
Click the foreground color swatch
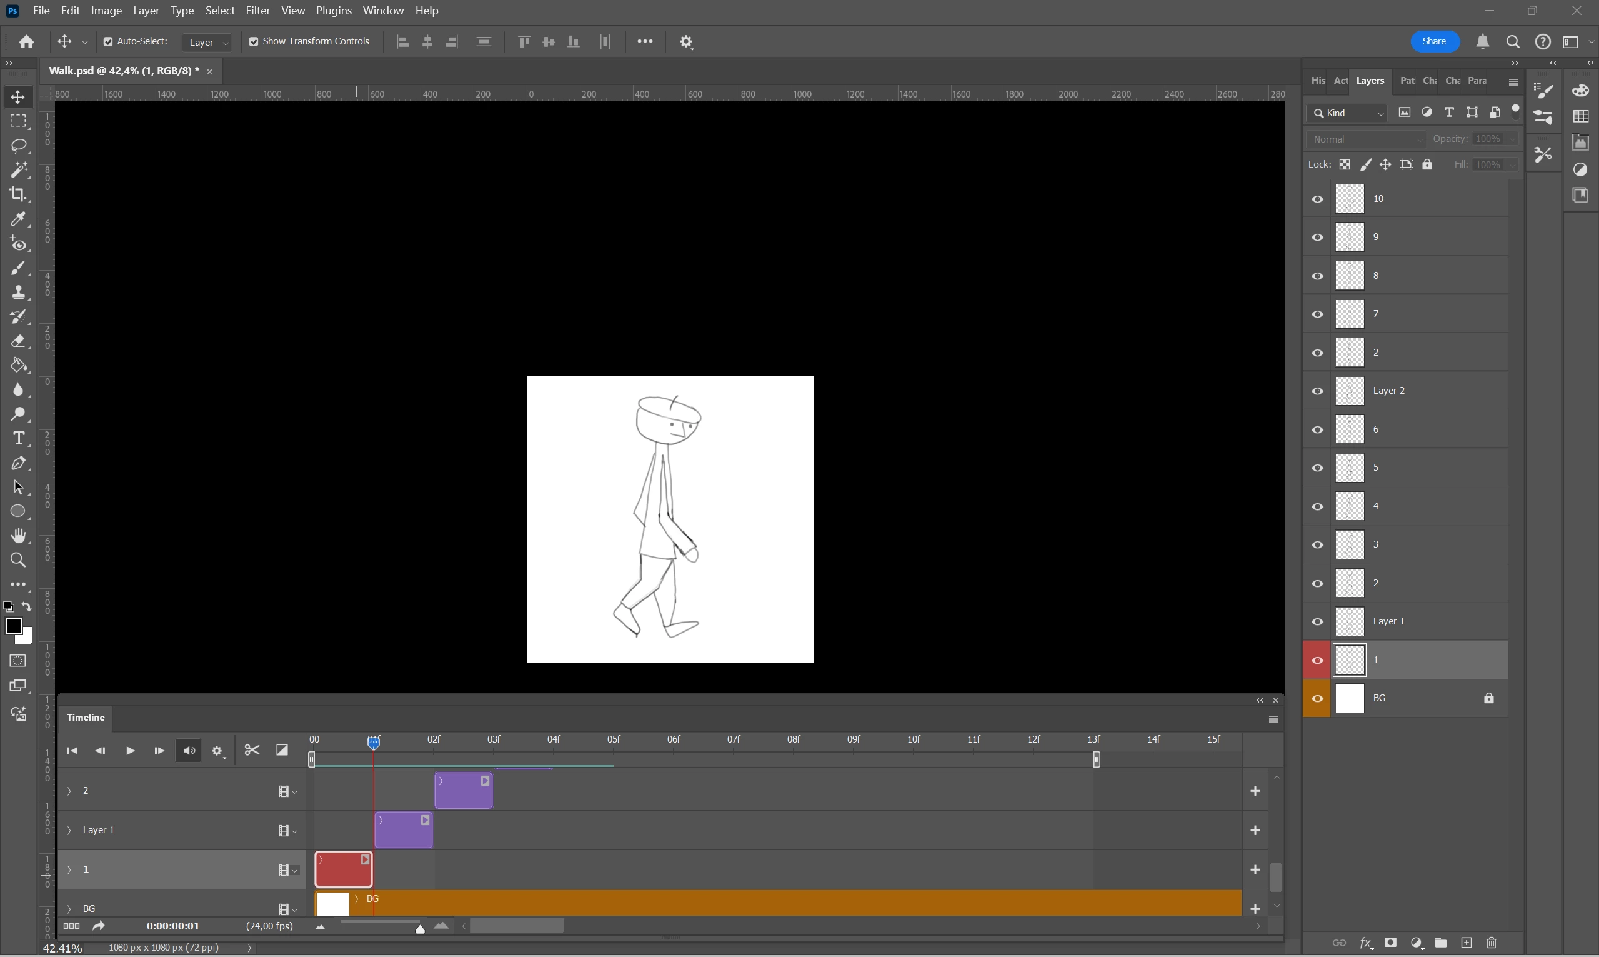click(14, 626)
